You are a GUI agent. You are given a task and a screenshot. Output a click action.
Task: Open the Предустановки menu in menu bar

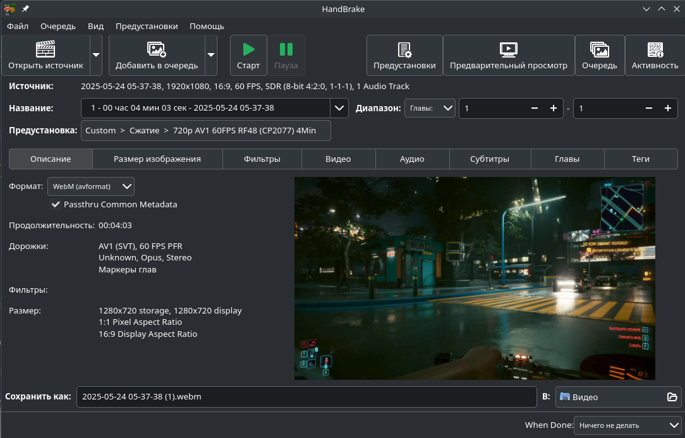(x=147, y=26)
